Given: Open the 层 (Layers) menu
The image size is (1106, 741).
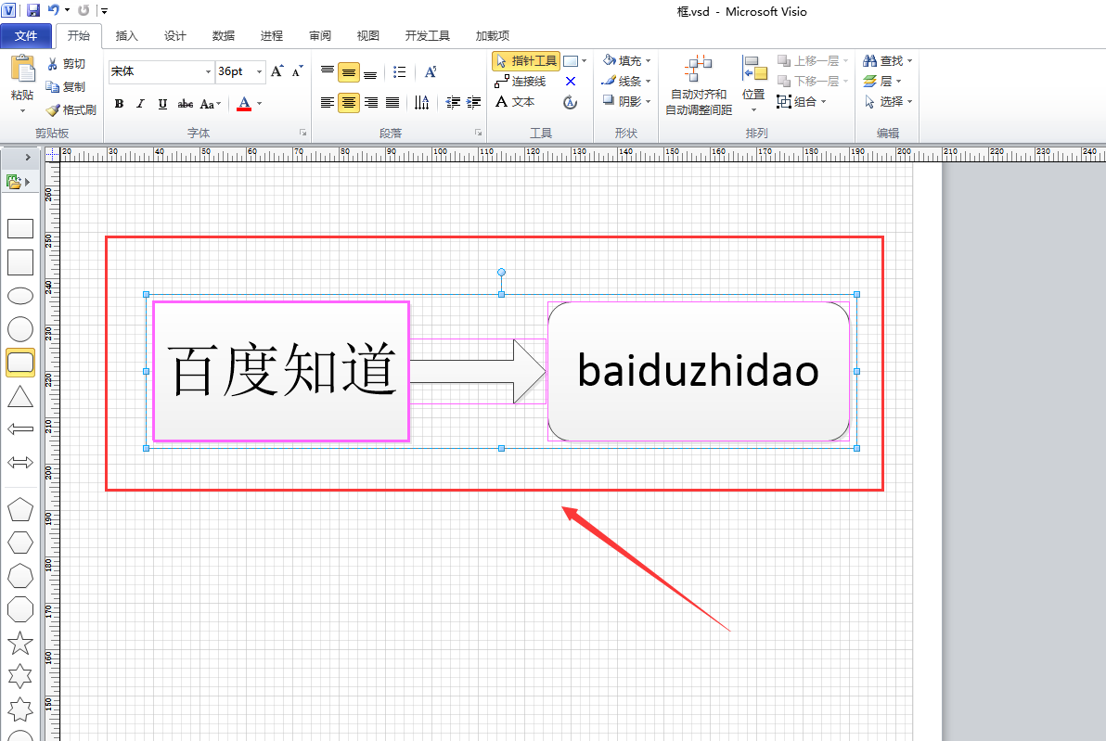Looking at the screenshot, I should [882, 82].
